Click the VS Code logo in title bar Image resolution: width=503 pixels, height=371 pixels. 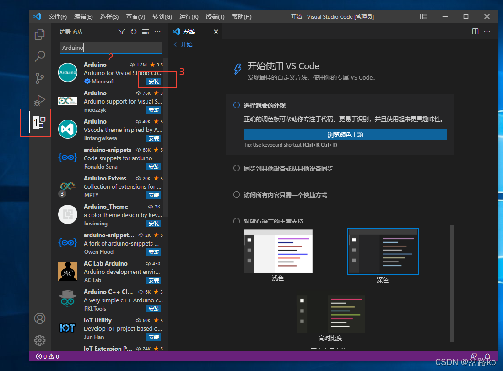coord(37,16)
